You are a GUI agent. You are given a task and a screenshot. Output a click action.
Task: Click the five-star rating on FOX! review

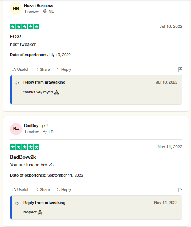pos(24,27)
